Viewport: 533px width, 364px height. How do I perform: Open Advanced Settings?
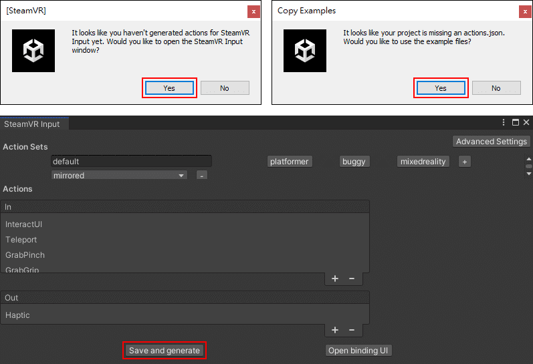pos(492,142)
